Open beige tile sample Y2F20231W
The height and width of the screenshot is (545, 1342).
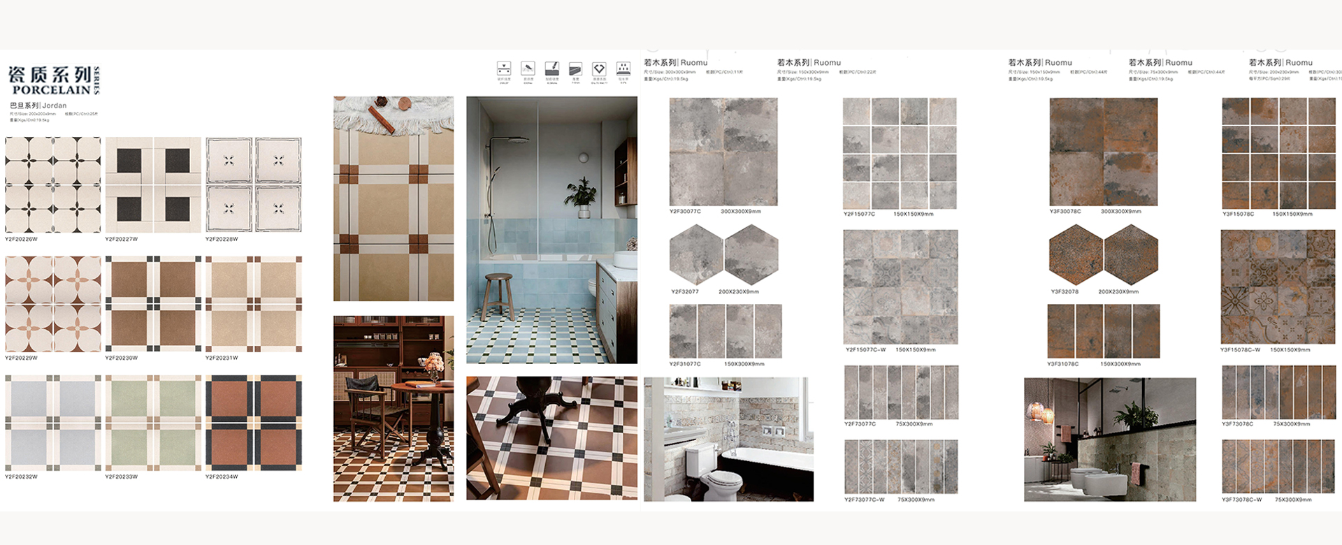pyautogui.click(x=254, y=304)
